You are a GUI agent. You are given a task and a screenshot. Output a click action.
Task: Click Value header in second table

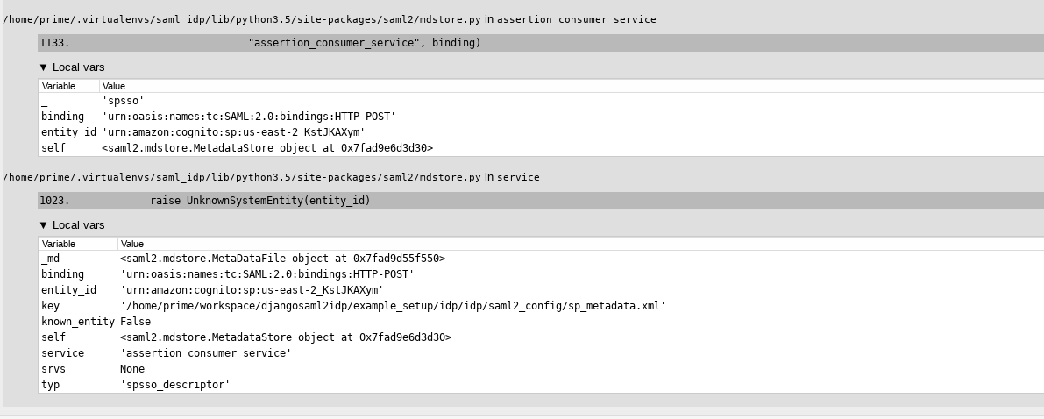click(x=132, y=244)
